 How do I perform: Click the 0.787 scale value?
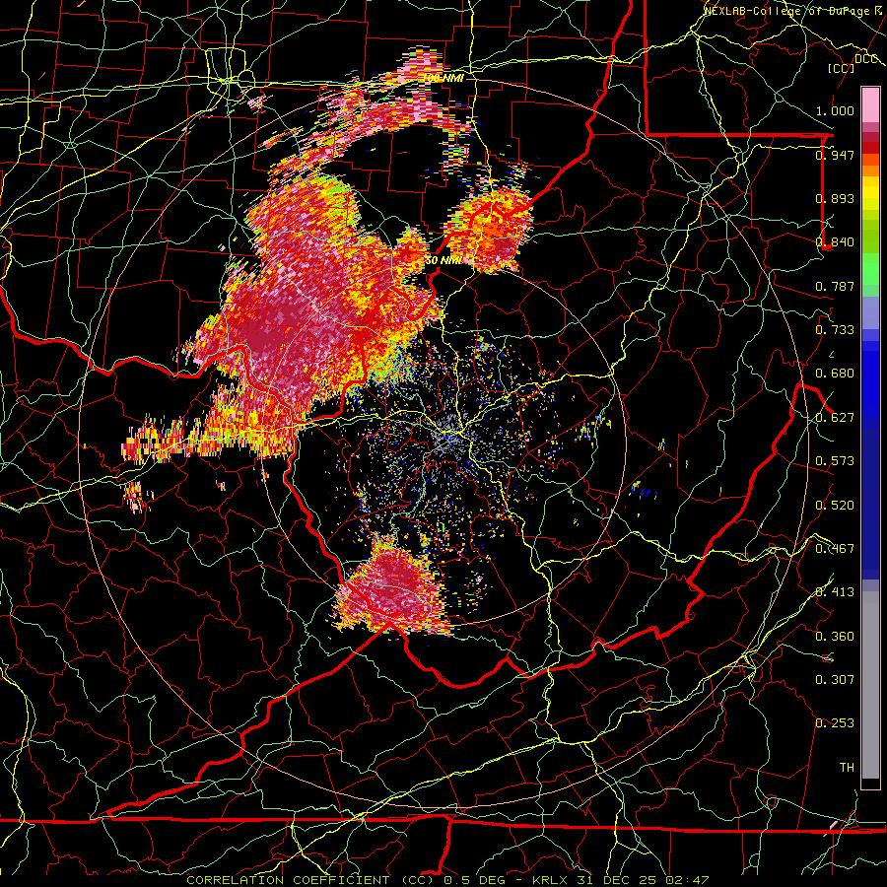[835, 286]
